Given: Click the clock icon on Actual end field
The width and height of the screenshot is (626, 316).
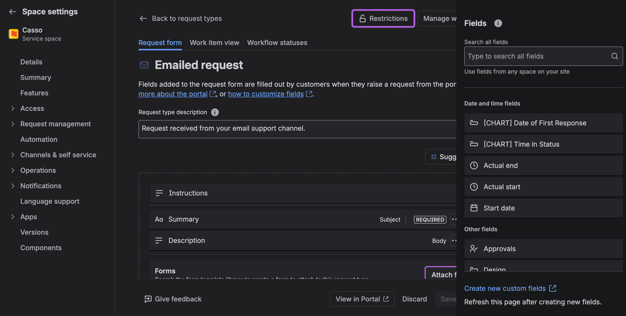Looking at the screenshot, I should point(474,165).
